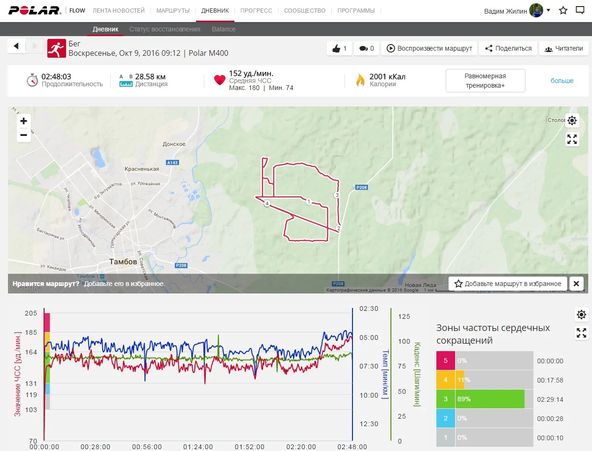Click Вадим Жилин profile avatar
592x451 pixels.
[536, 10]
